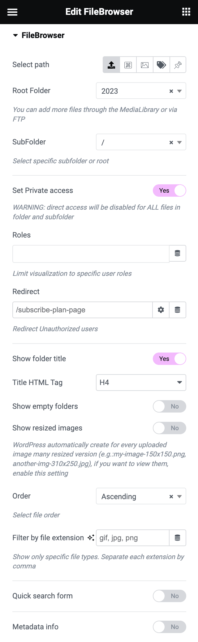Click the gif, jpg, png extension field

coord(130,537)
